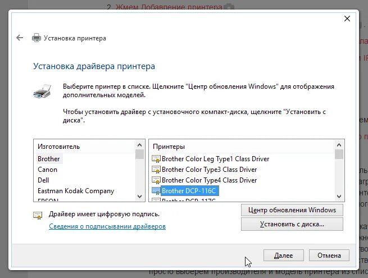Close the printer installation dialog
The width and height of the screenshot is (368, 278).
point(347,19)
